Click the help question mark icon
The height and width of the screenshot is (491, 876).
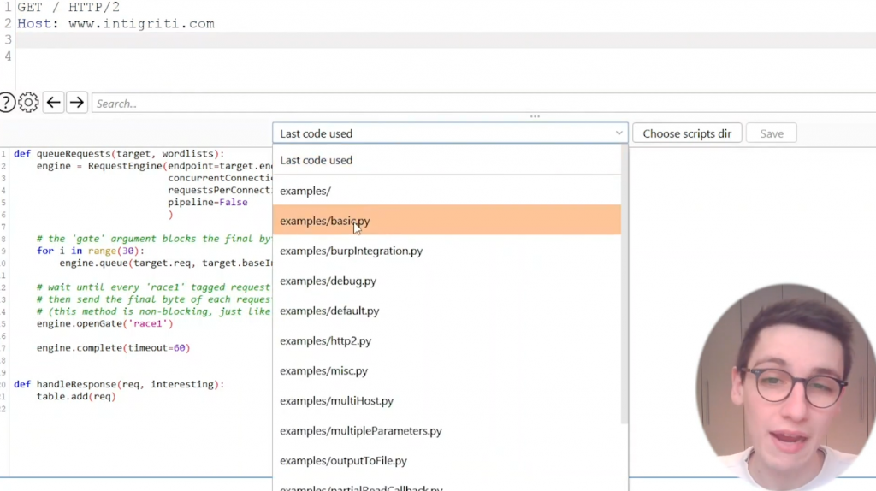pyautogui.click(x=6, y=103)
